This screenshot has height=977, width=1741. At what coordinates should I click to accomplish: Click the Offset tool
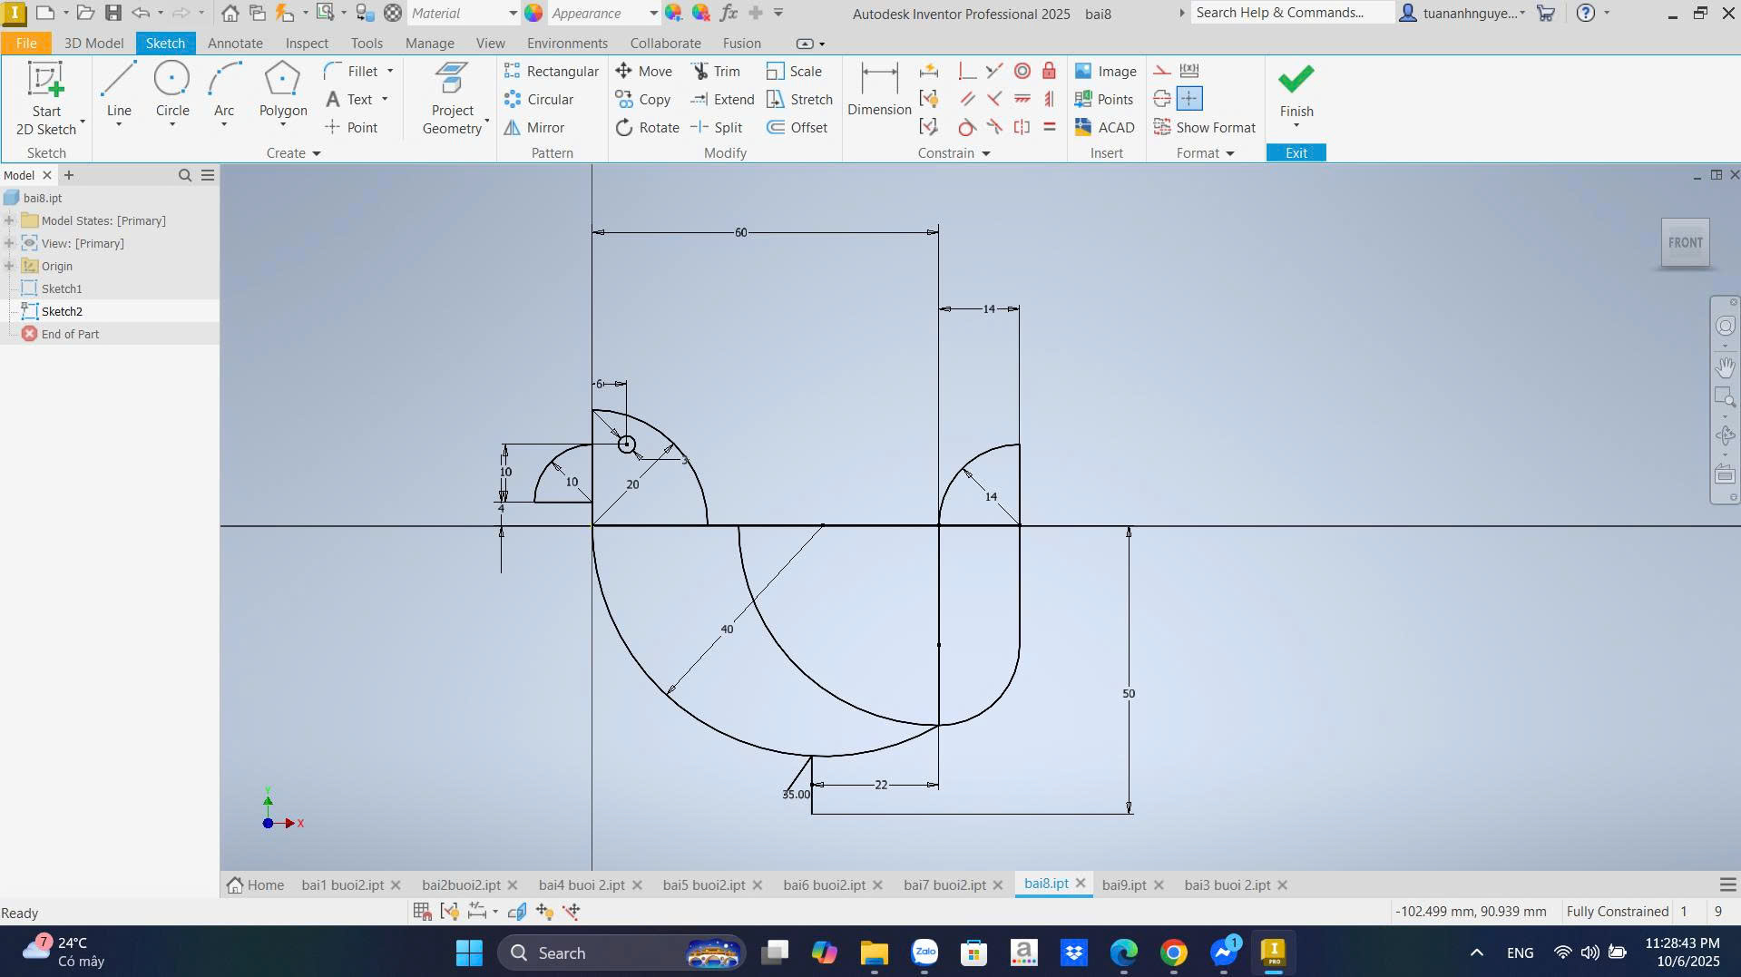coord(797,128)
